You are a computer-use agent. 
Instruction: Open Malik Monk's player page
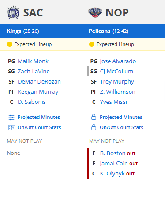click(x=33, y=61)
